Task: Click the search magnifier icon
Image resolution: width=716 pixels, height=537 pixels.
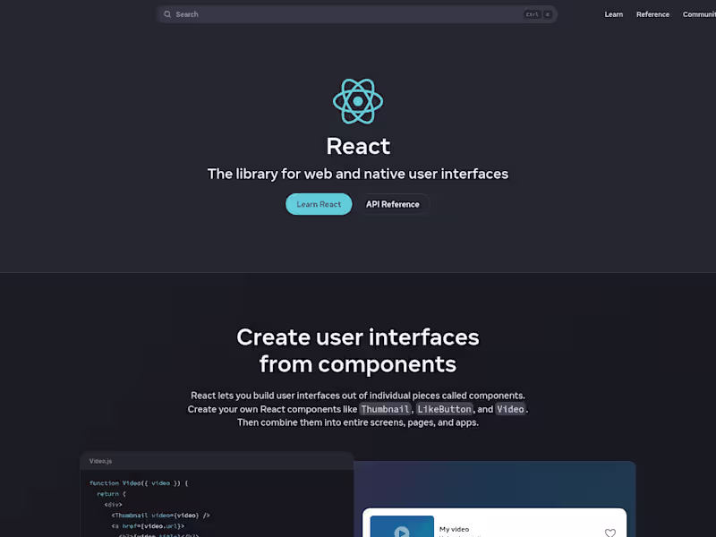Action: point(167,14)
